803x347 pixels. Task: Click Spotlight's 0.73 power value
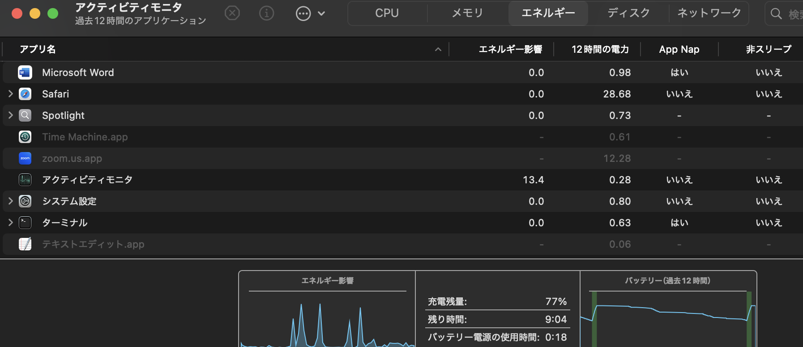coord(620,115)
